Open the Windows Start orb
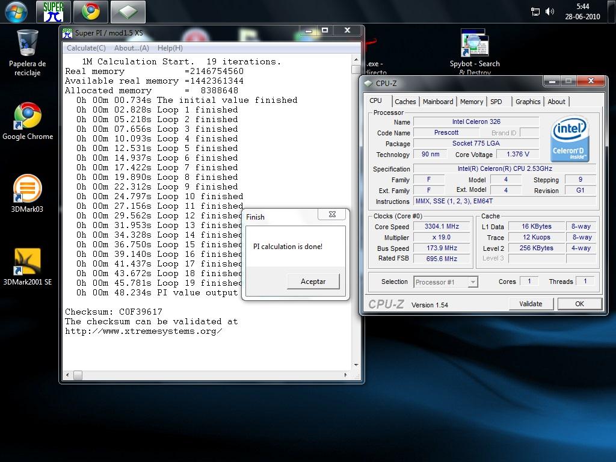 click(x=16, y=12)
